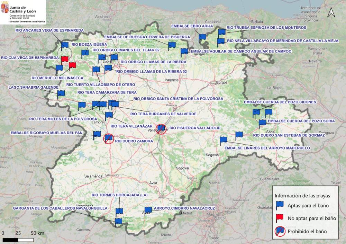Click the 'RIO TERA MILLES DE LA POLVOROSA' label
Image resolution: width=346 pixels, height=244 pixels.
point(63,119)
